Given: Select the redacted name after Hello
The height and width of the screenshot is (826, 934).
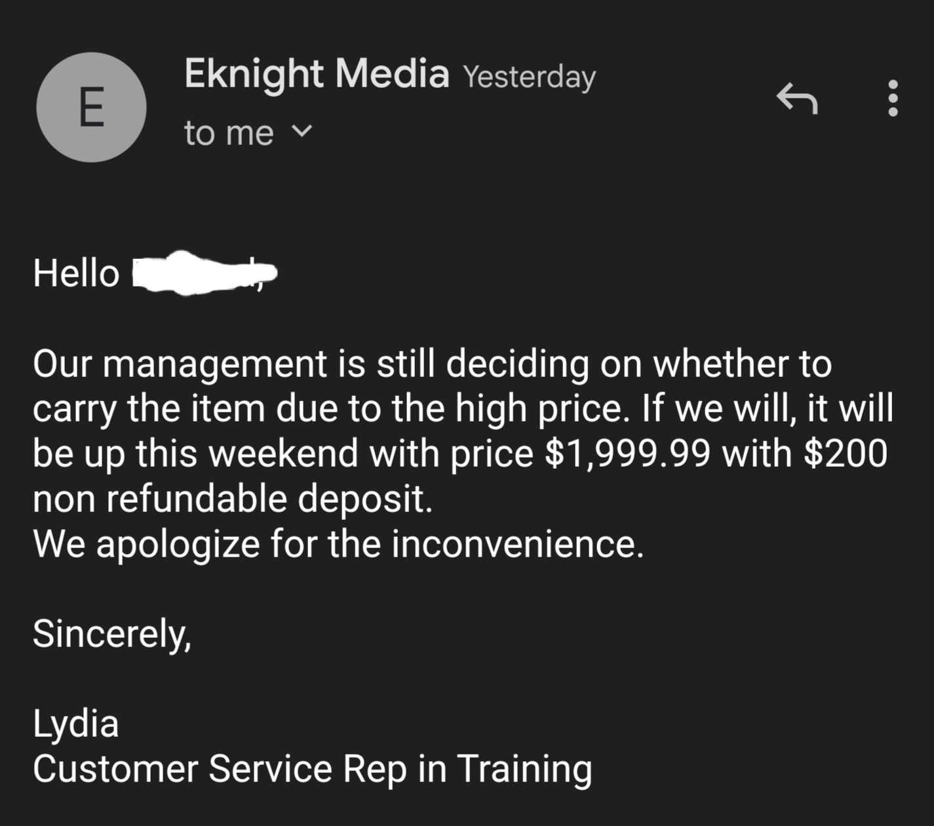Looking at the screenshot, I should pyautogui.click(x=204, y=273).
